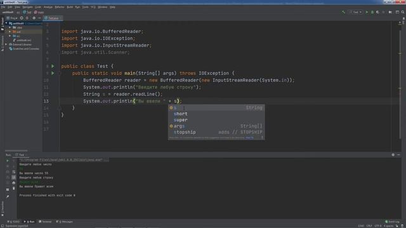The width and height of the screenshot is (406, 228).
Task: Click the Run with Coverage icon
Action: (378, 12)
